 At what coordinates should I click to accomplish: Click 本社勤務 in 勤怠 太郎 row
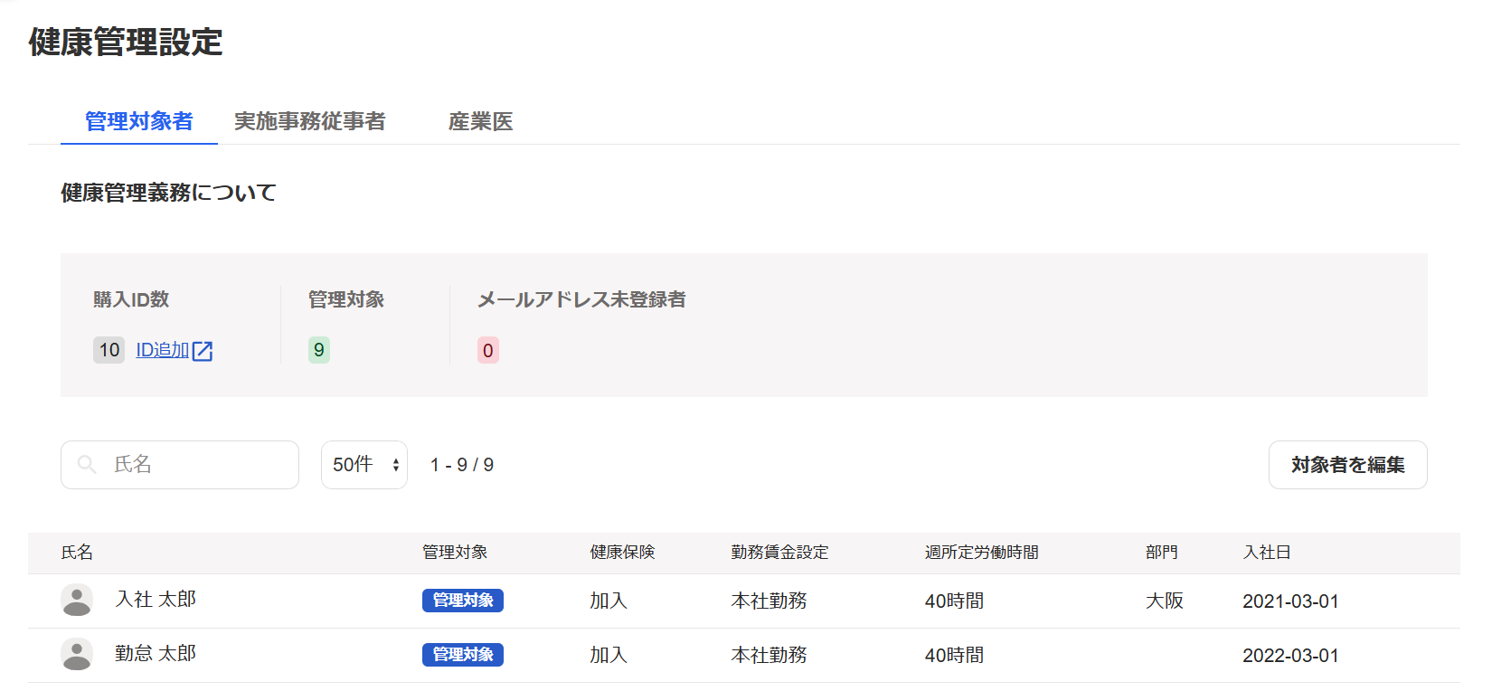pos(770,655)
